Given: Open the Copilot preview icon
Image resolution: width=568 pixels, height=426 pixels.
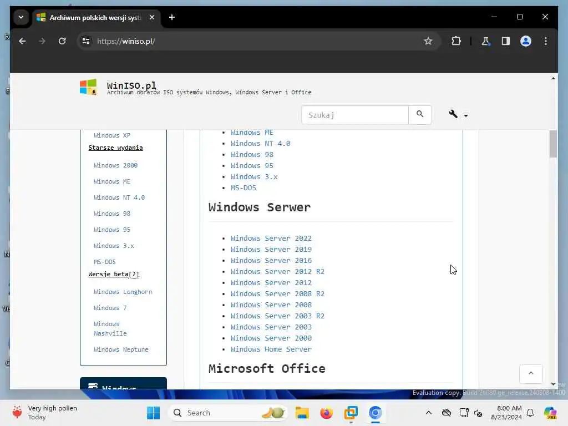Looking at the screenshot, I should [x=550, y=413].
